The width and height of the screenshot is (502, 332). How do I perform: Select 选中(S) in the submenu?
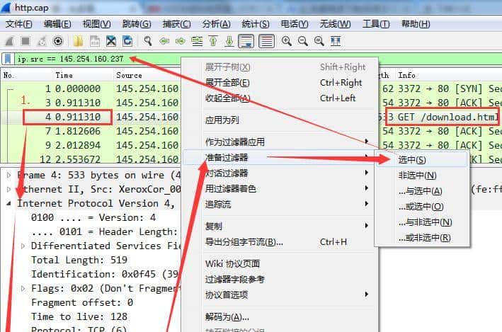coord(422,160)
